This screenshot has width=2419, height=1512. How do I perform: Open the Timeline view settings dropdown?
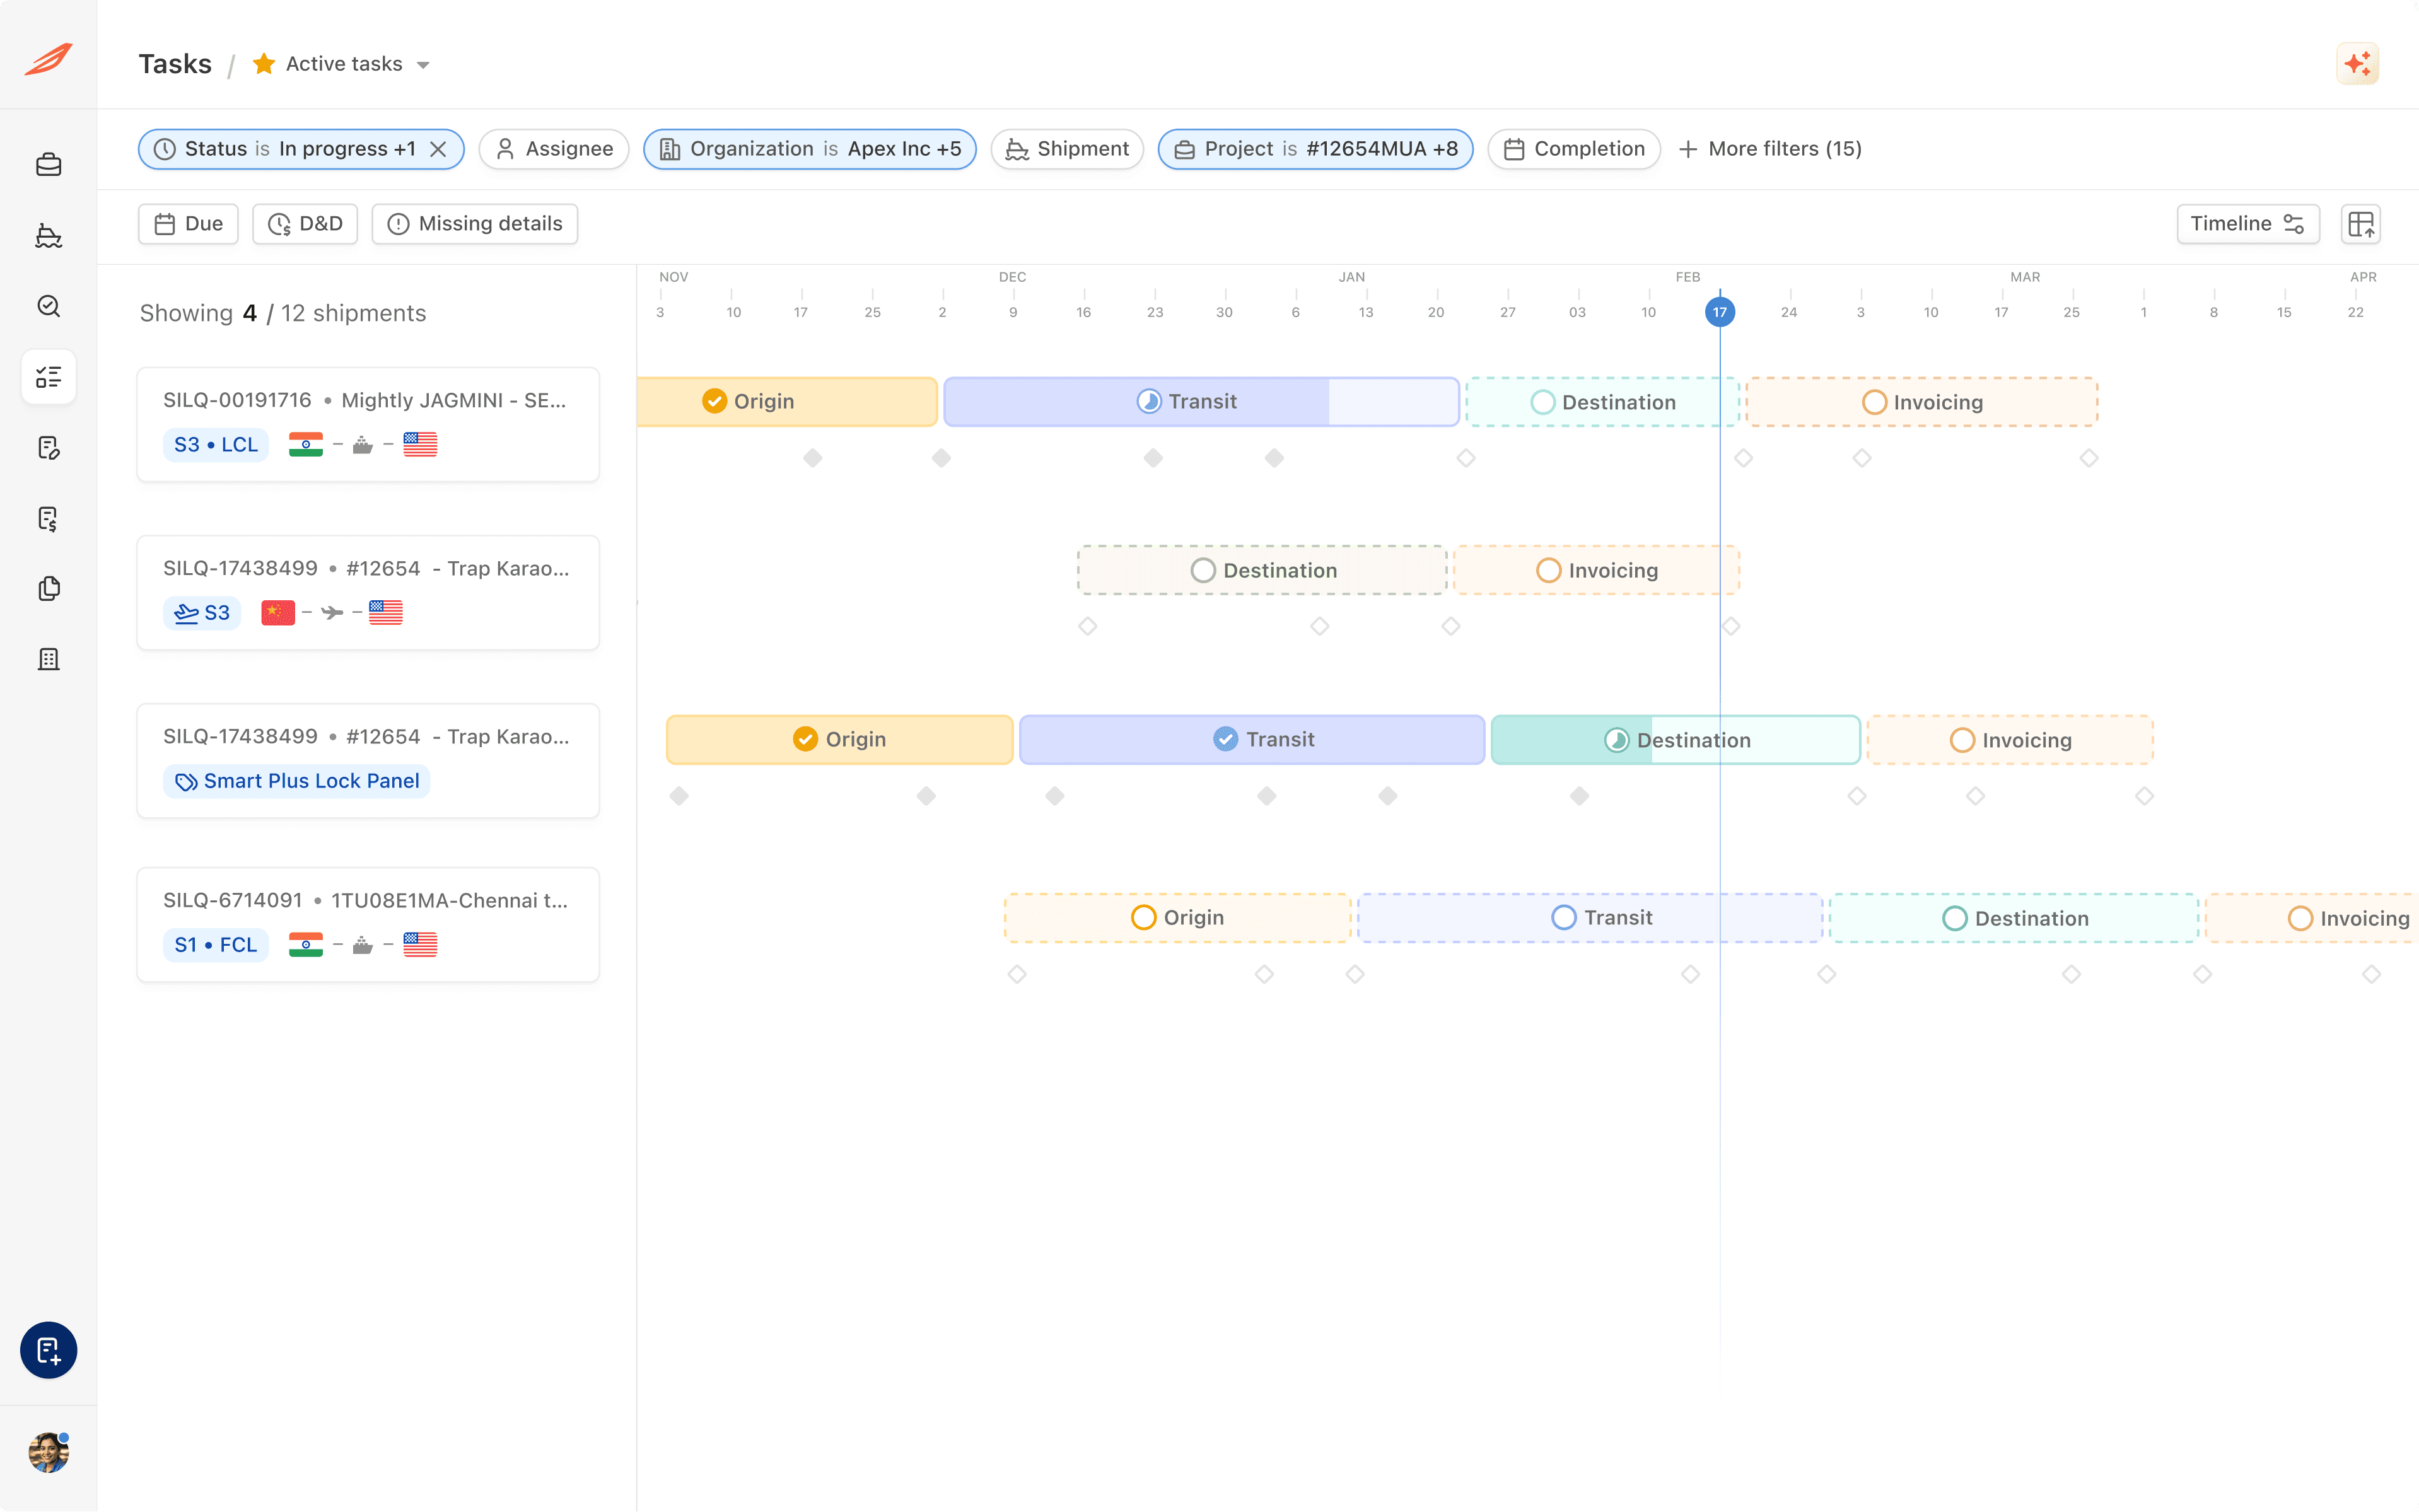(x=2247, y=224)
